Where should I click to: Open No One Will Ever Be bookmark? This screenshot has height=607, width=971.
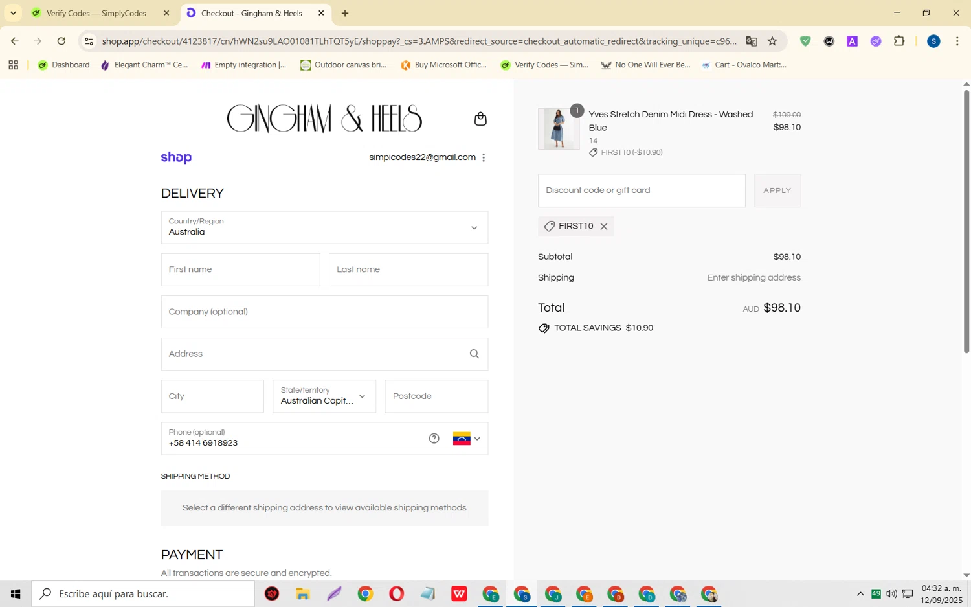pos(645,65)
